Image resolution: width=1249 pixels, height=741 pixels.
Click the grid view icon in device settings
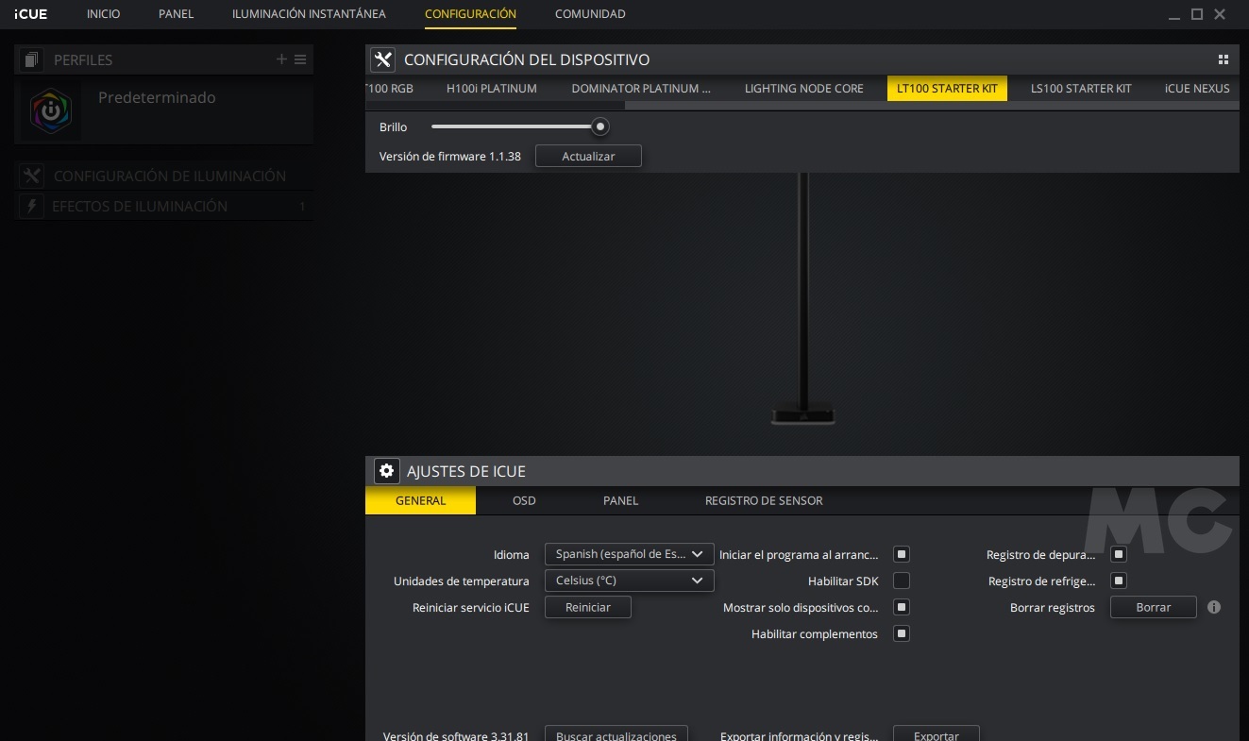click(x=1224, y=59)
